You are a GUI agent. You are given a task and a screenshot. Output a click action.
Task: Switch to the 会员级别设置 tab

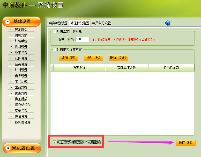(x=58, y=23)
